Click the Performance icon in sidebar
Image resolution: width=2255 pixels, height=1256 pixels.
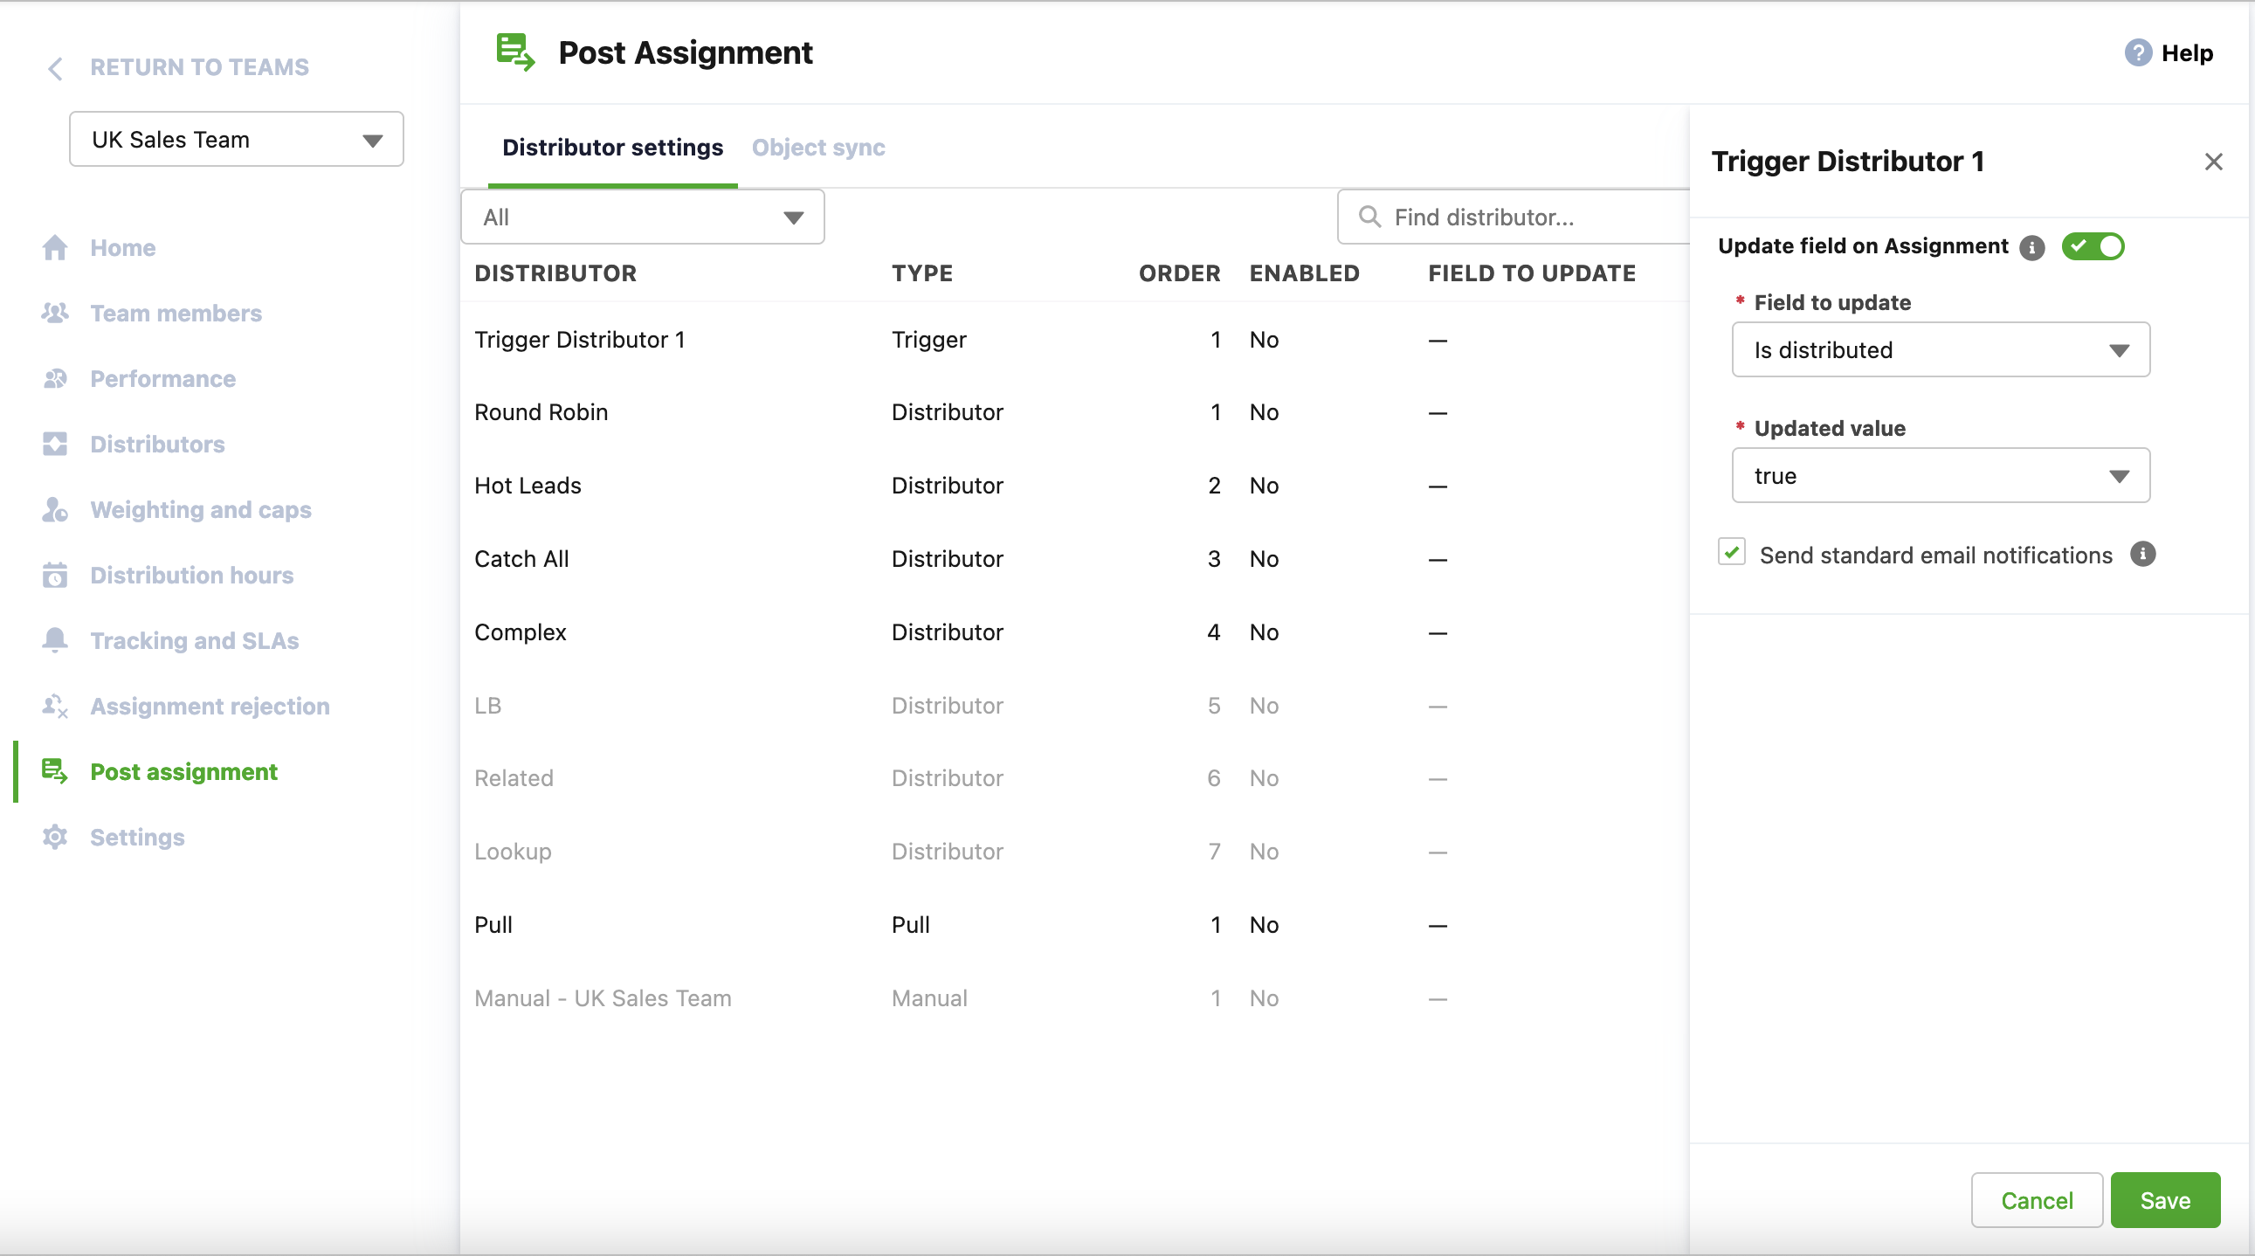coord(55,378)
